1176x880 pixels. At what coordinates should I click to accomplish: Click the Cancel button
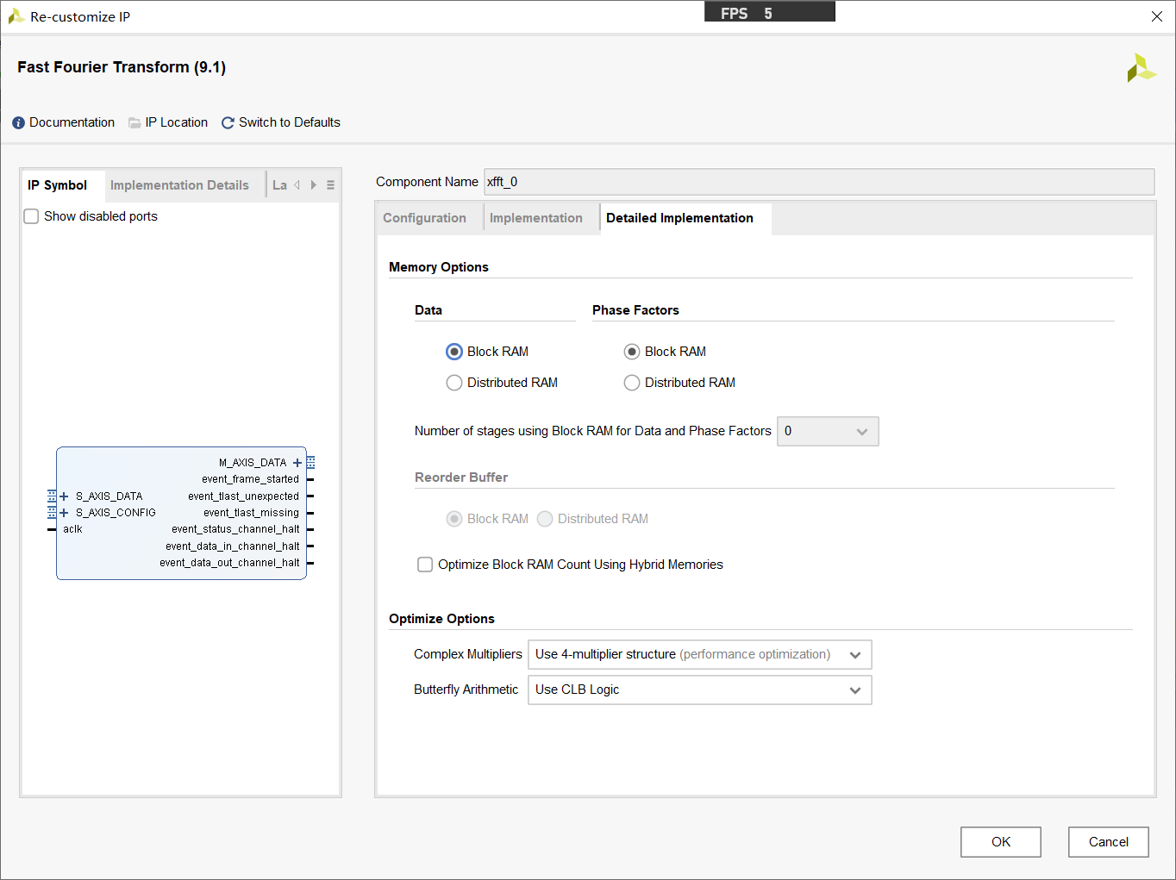(x=1108, y=842)
